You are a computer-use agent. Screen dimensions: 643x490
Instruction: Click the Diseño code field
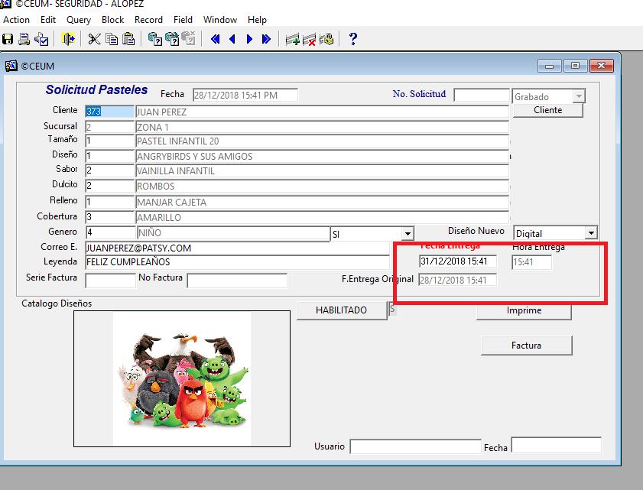click(109, 156)
